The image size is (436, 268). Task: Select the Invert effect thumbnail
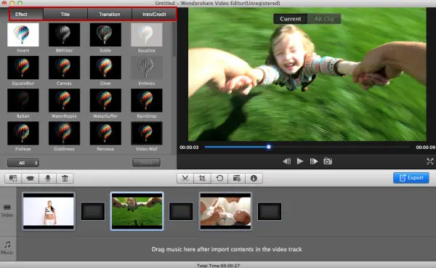tap(23, 35)
